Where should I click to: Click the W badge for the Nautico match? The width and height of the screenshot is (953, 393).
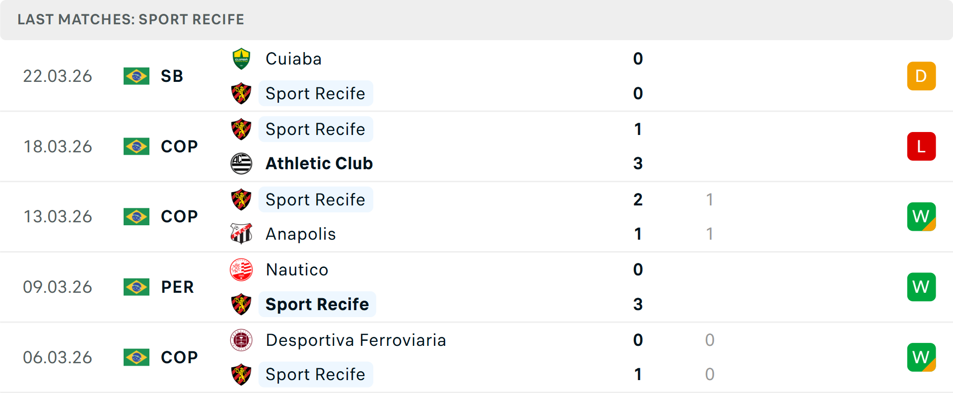coord(921,287)
